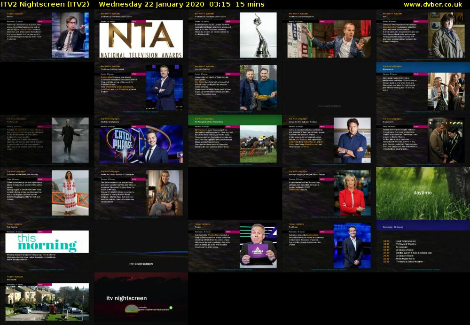Click the 'White House Farm' schedule entry
Screen dimensions: 470x325
(406, 259)
